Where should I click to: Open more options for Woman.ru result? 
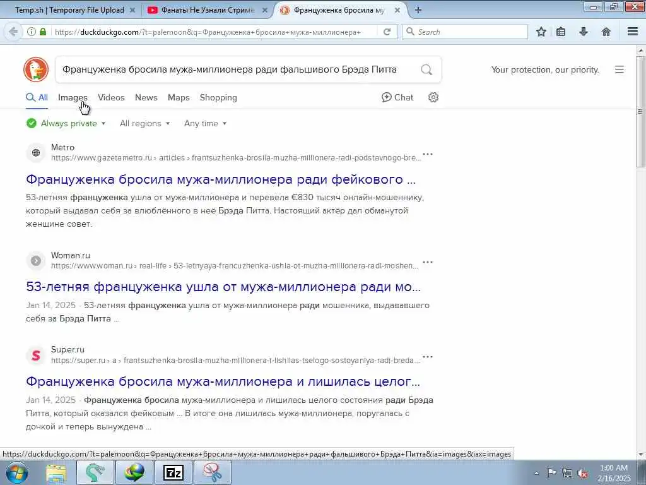tap(428, 262)
